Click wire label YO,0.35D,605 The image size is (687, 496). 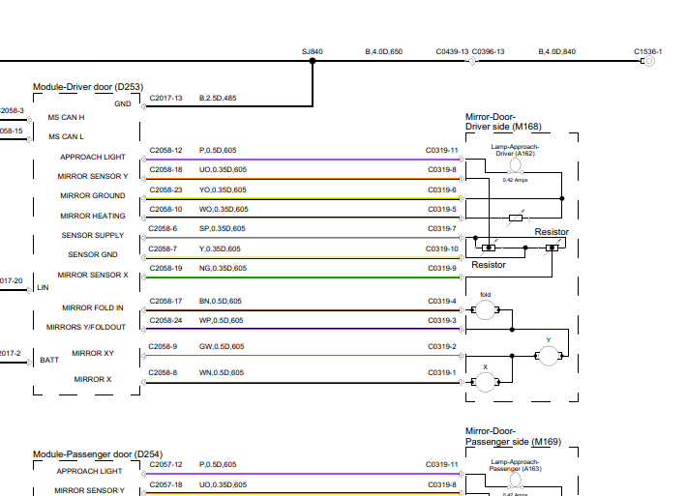click(223, 190)
